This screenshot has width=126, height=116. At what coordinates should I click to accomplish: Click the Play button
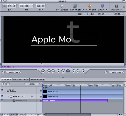[63, 71]
